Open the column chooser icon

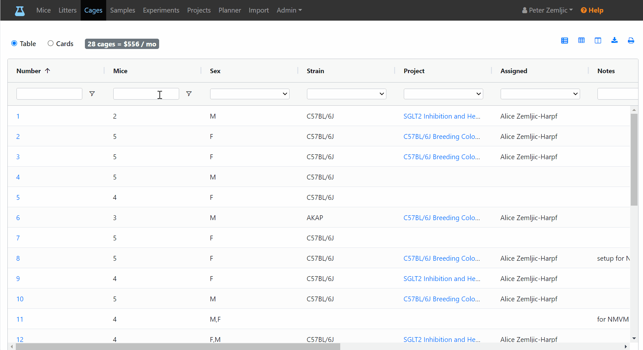click(x=598, y=41)
